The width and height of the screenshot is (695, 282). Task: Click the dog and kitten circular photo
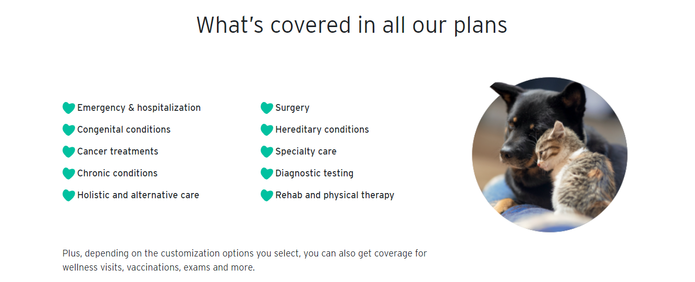[x=550, y=155]
